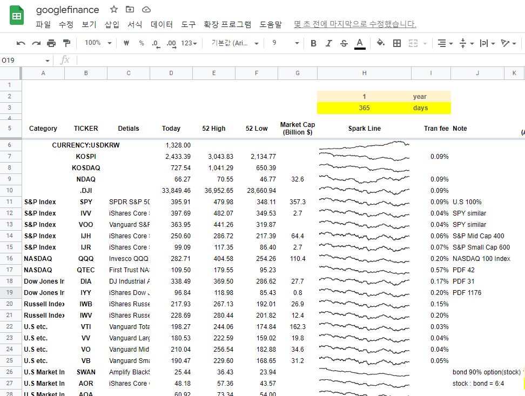The width and height of the screenshot is (525, 396).
Task: Click the NASDAQ 100 Index note
Action: (481, 259)
